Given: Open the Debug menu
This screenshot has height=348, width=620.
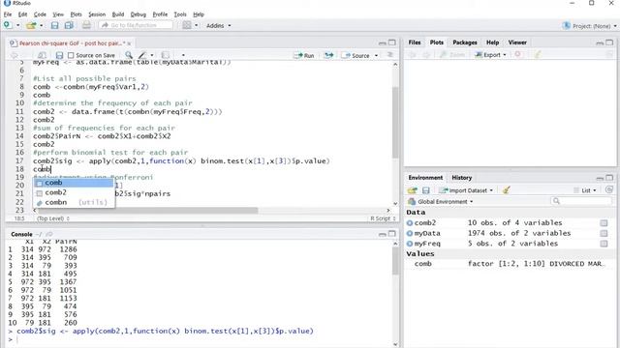Looking at the screenshot, I should pos(138,14).
